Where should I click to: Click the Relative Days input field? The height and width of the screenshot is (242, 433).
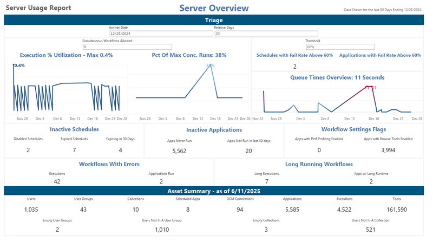[266, 34]
